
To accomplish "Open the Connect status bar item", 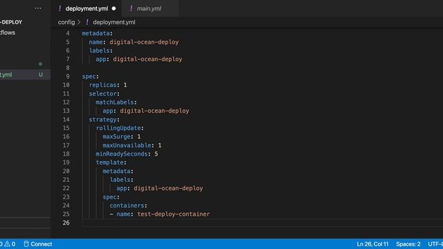I will 38,244.
